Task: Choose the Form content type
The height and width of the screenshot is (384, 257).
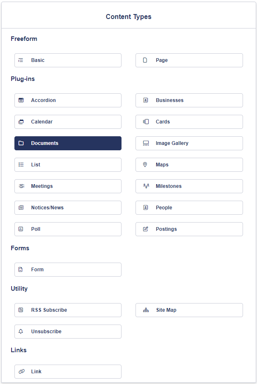Action: tap(68, 270)
